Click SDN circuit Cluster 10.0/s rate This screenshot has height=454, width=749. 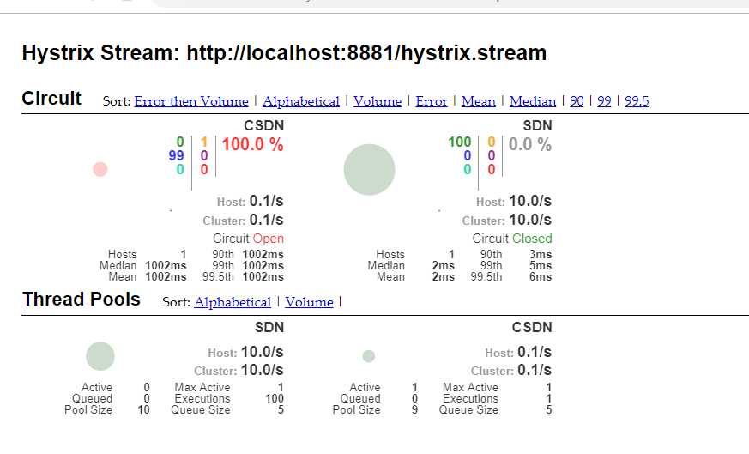[530, 220]
